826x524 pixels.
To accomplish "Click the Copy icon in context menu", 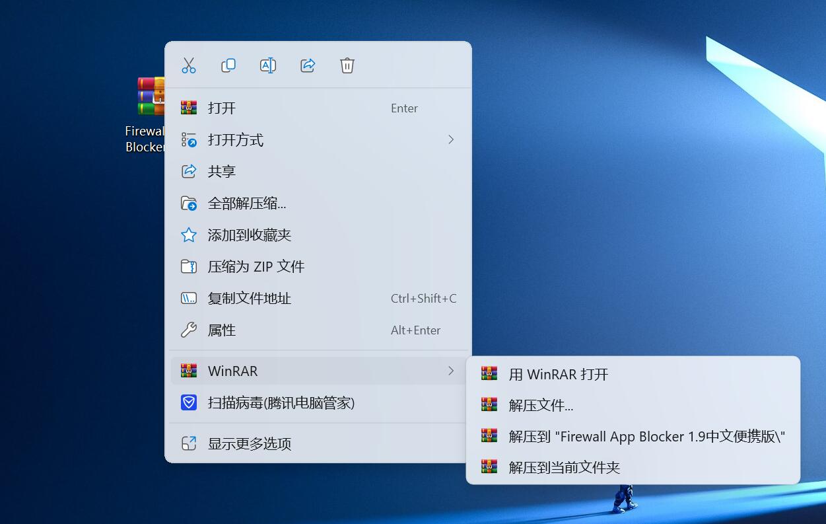I will pyautogui.click(x=228, y=65).
